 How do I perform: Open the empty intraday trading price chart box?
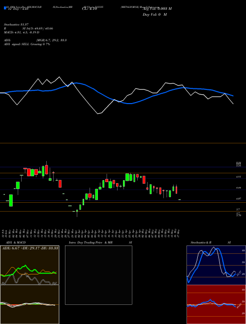coord(98,275)
